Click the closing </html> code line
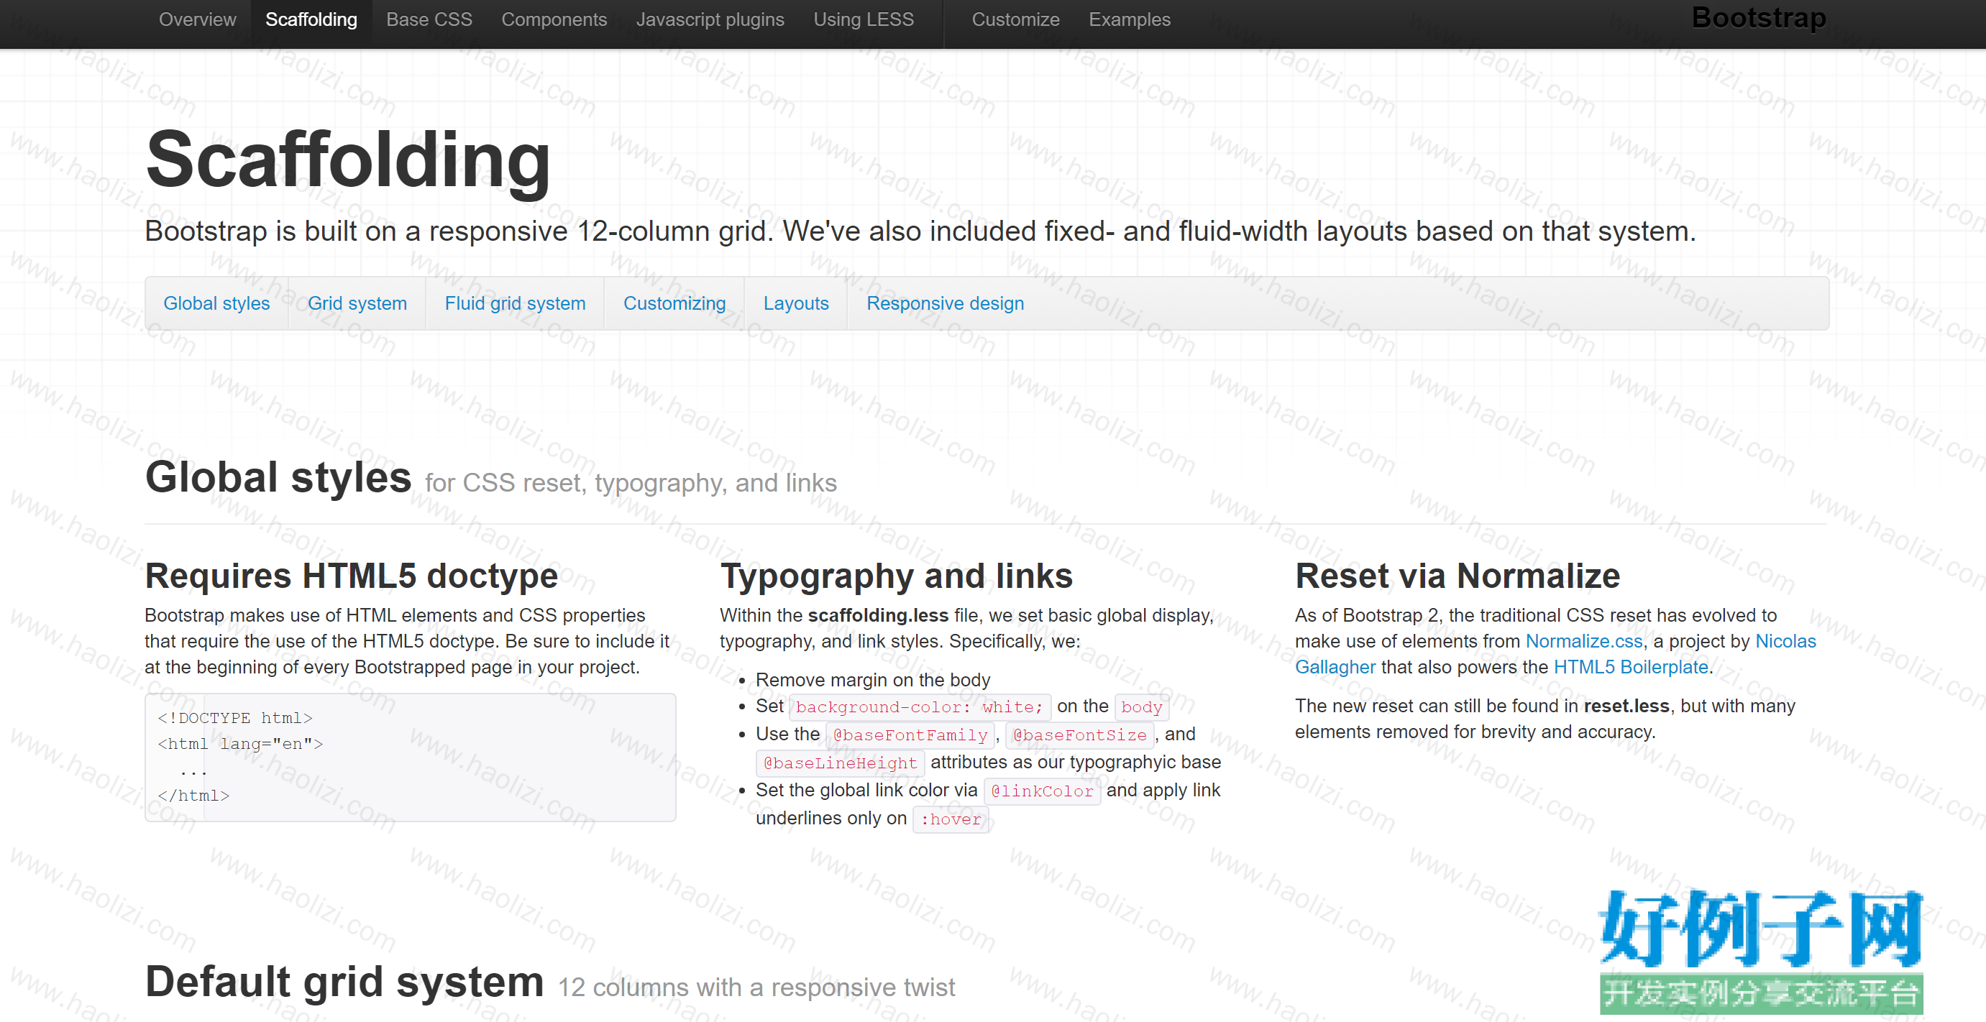Viewport: 1986px width, 1022px height. click(x=193, y=796)
